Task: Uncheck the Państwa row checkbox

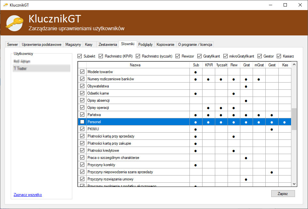Action: coord(82,115)
